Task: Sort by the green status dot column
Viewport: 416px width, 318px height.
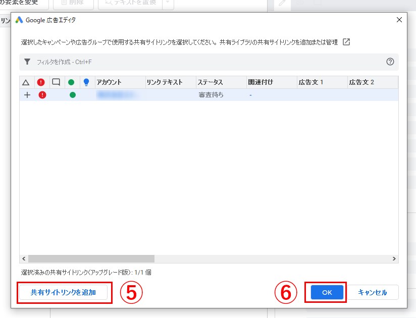Action: [x=71, y=82]
